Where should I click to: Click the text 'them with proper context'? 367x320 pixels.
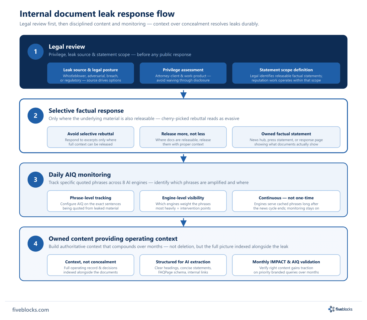tap(183, 144)
